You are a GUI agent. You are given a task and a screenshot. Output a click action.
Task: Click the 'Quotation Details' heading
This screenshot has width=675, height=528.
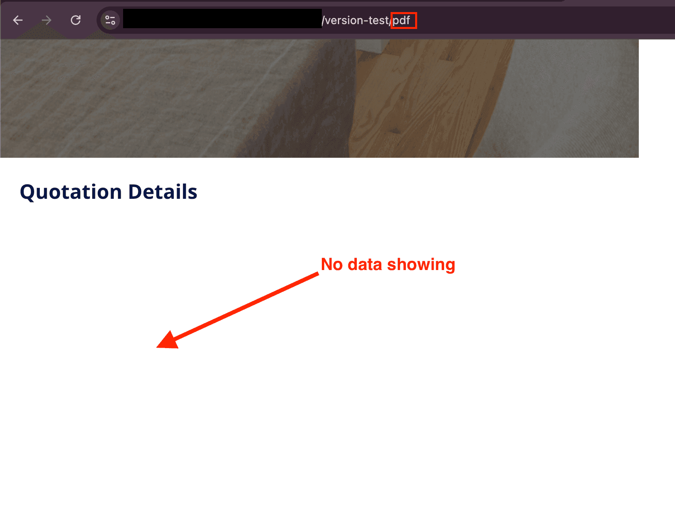click(x=109, y=192)
